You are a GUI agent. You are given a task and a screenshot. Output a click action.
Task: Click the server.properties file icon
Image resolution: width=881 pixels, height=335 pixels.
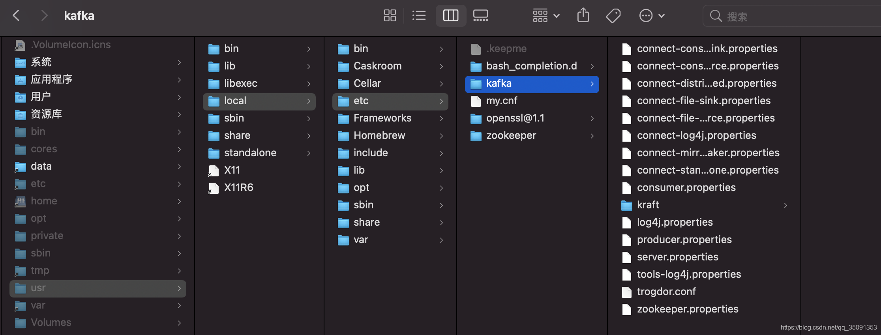tap(626, 257)
